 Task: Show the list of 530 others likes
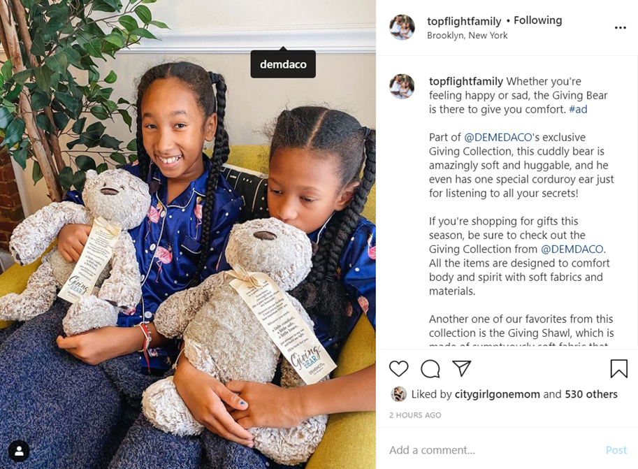(x=591, y=394)
